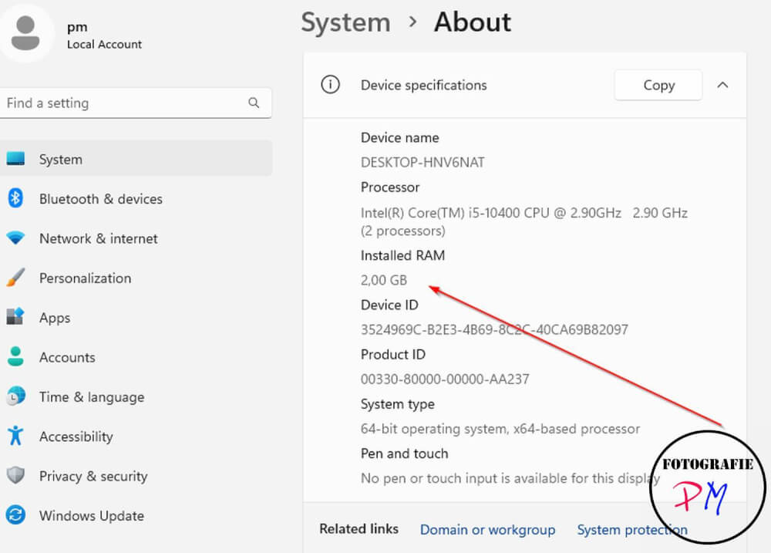The height and width of the screenshot is (553, 771).
Task: Copy the device specifications
Action: pos(658,85)
